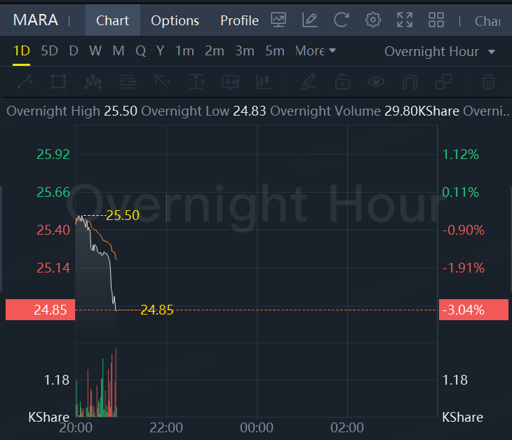Screen dimensions: 512x440
Task: Click the chart monitor icon in header
Action: click(278, 20)
